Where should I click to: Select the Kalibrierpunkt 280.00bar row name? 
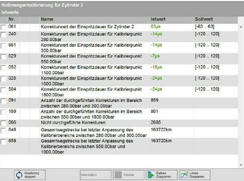pyautogui.click(x=91, y=37)
